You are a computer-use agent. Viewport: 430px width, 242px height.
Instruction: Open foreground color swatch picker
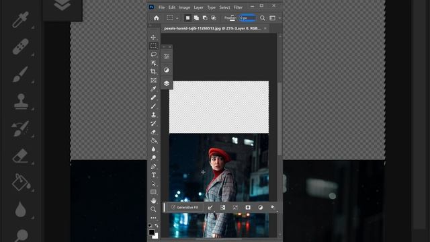coord(151,232)
